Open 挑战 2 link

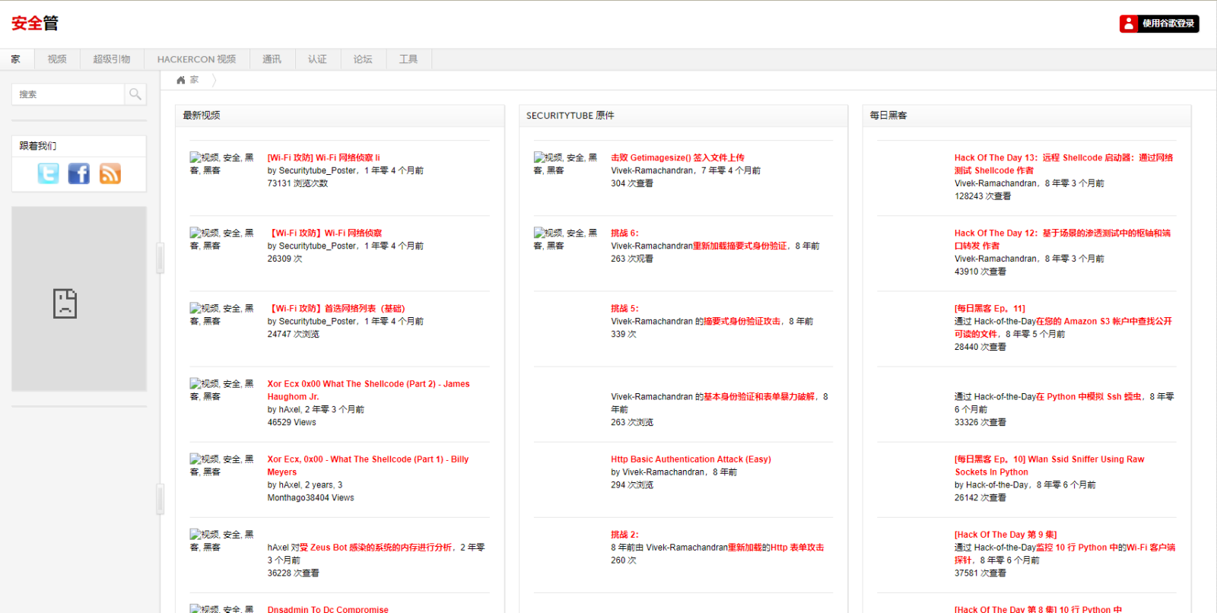click(624, 535)
